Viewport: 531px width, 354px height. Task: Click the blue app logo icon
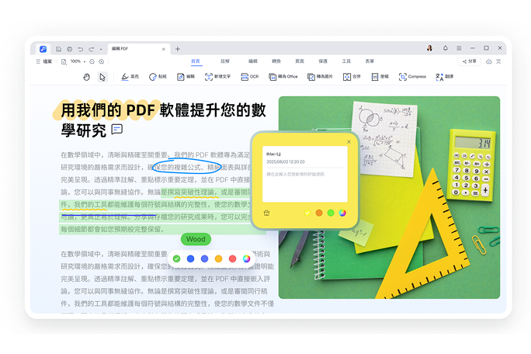coord(43,49)
